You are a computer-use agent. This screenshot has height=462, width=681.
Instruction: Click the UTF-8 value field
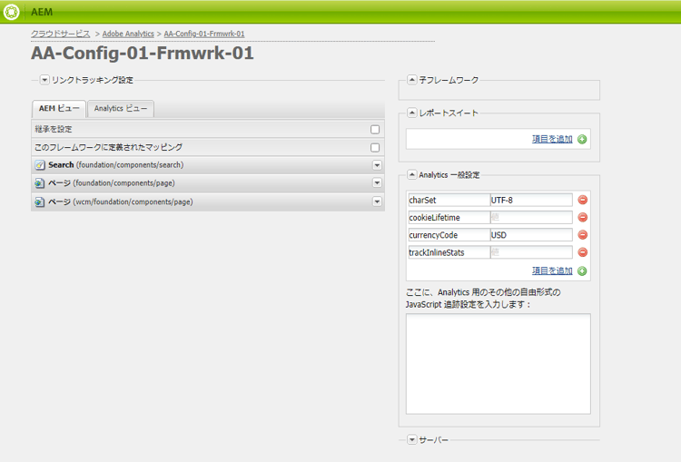click(531, 200)
